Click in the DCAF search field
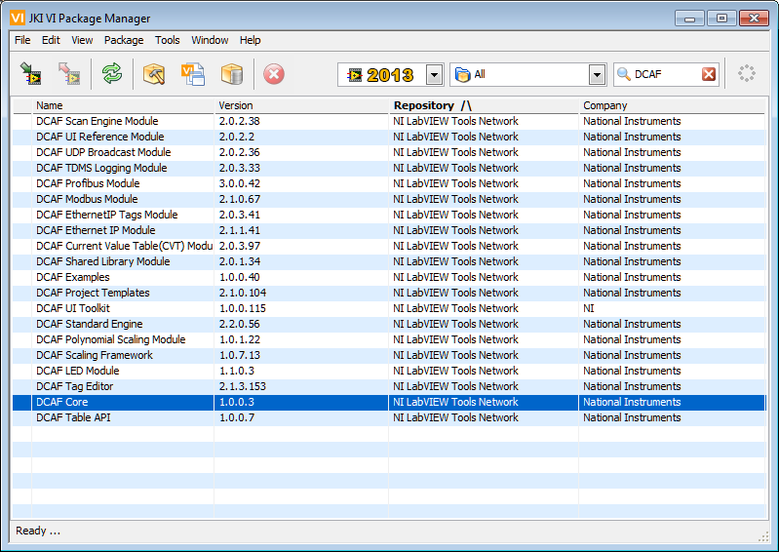The width and height of the screenshot is (779, 552). point(665,74)
